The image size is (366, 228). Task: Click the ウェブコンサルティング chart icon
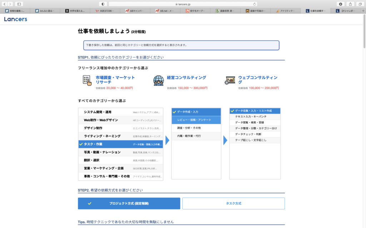click(x=229, y=81)
